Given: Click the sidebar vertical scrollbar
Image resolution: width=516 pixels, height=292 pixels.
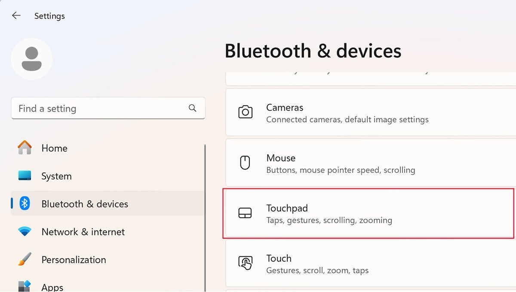Looking at the screenshot, I should point(205,218).
